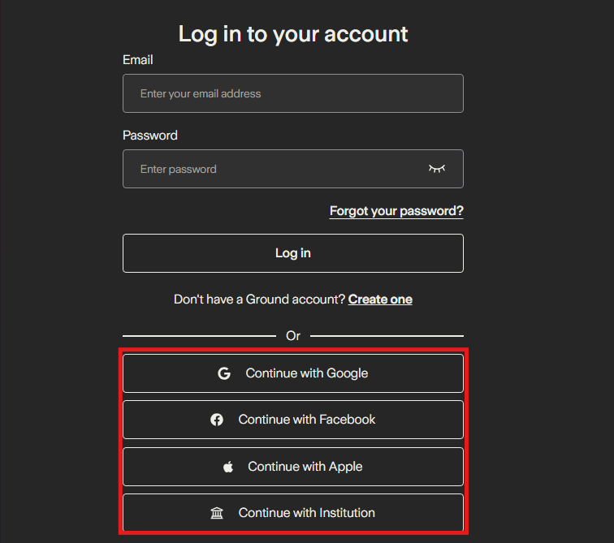Click the Institution building icon
The width and height of the screenshot is (614, 543).
point(217,513)
